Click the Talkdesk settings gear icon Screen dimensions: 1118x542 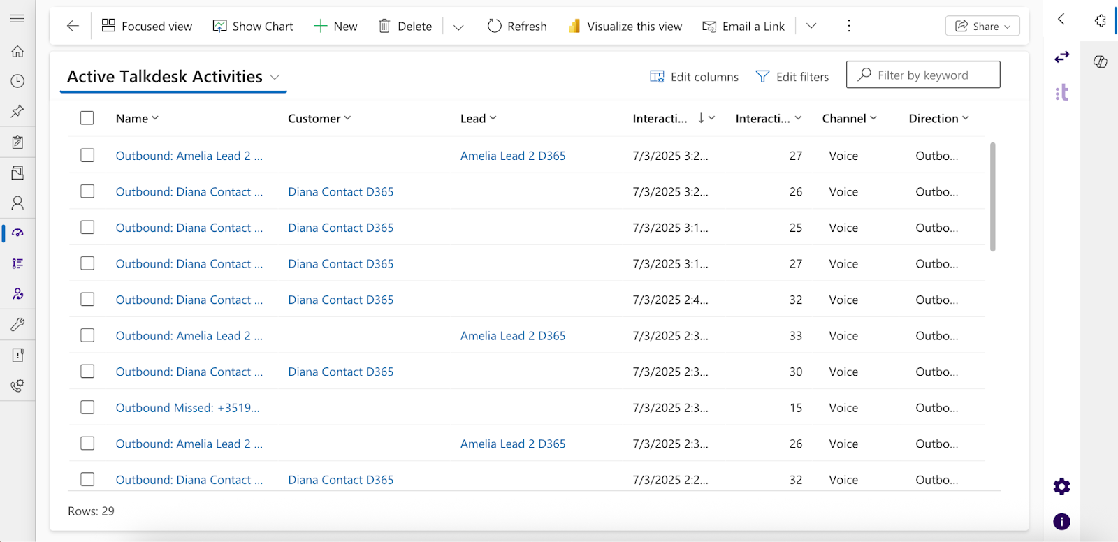coord(1061,486)
